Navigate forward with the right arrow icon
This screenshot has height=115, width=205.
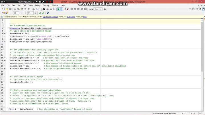[51, 9]
